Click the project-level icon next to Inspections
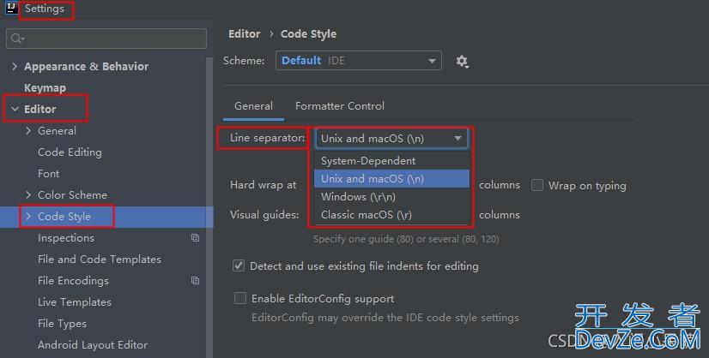The height and width of the screenshot is (358, 709). point(195,238)
